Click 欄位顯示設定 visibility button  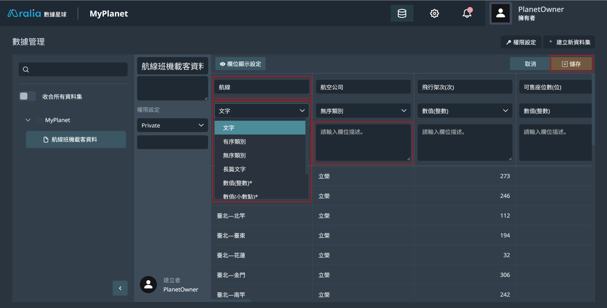[240, 64]
